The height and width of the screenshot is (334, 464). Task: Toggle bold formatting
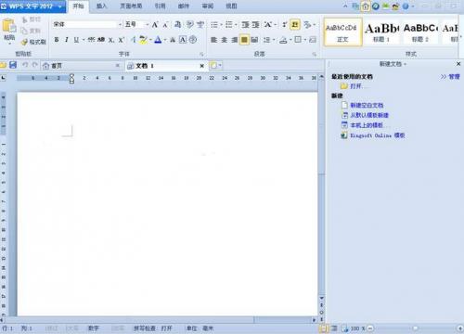click(57, 40)
